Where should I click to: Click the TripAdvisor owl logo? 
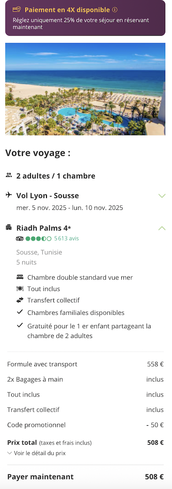[20, 239]
